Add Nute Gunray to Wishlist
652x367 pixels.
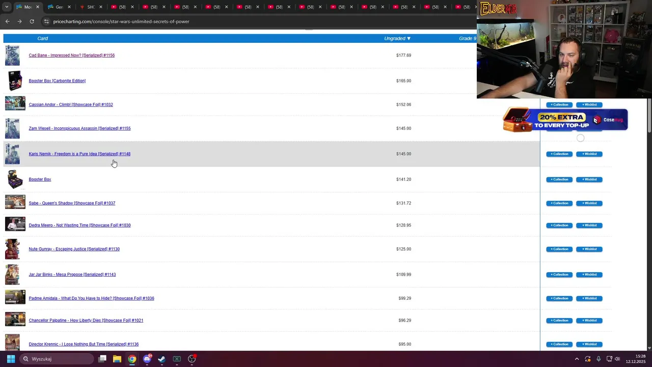point(589,249)
